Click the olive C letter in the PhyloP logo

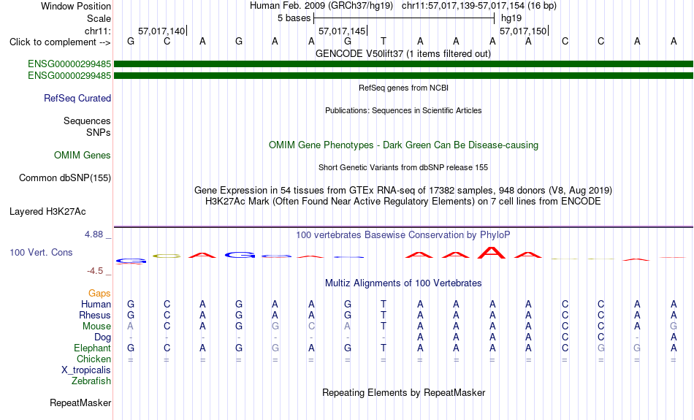point(167,256)
